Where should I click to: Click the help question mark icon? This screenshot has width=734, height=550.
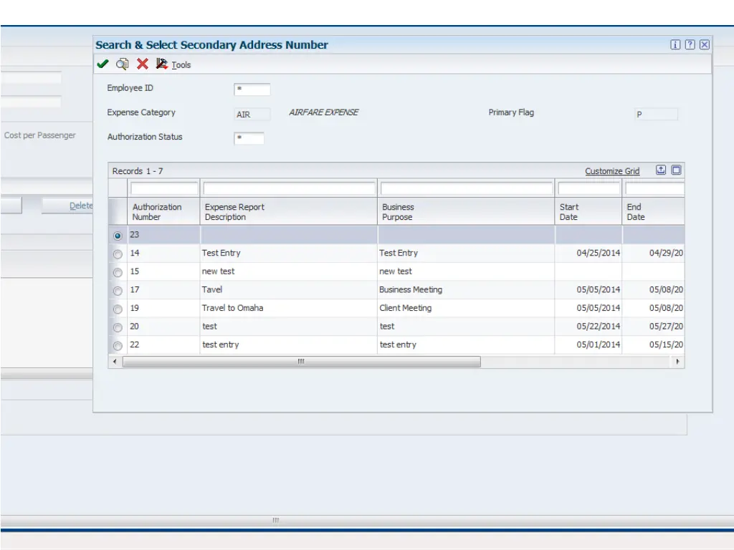click(x=690, y=44)
